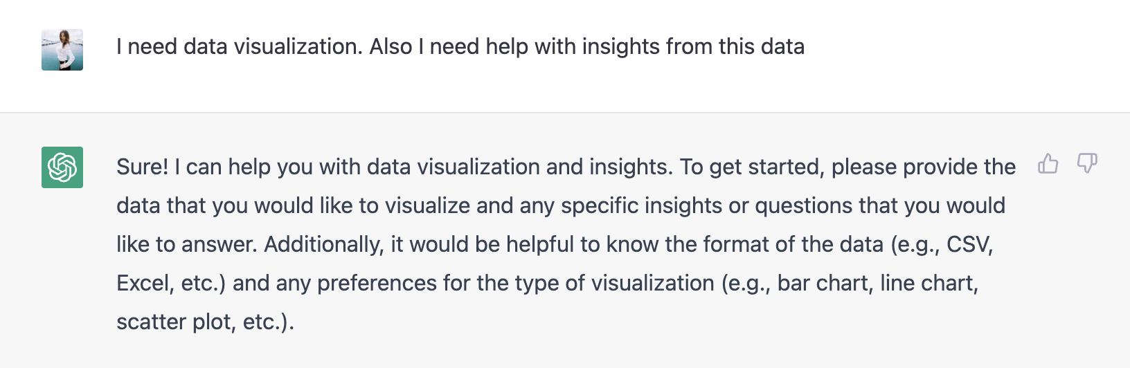Click the divider line between the two messages
This screenshot has height=368, width=1130.
(x=565, y=112)
